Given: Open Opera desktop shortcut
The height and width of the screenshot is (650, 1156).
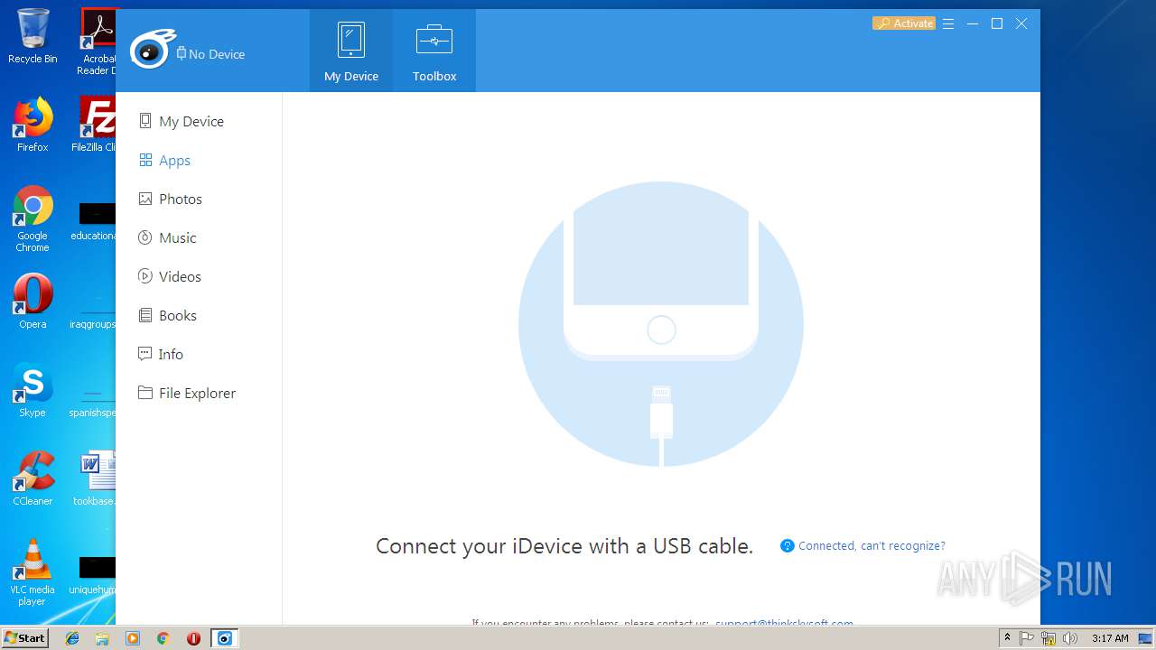Looking at the screenshot, I should pyautogui.click(x=33, y=302).
